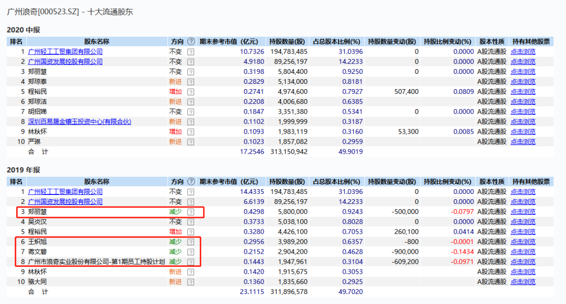This screenshot has height=304, width=566.
Task: Click shareholder name 郑琼洁
Action: 38,102
